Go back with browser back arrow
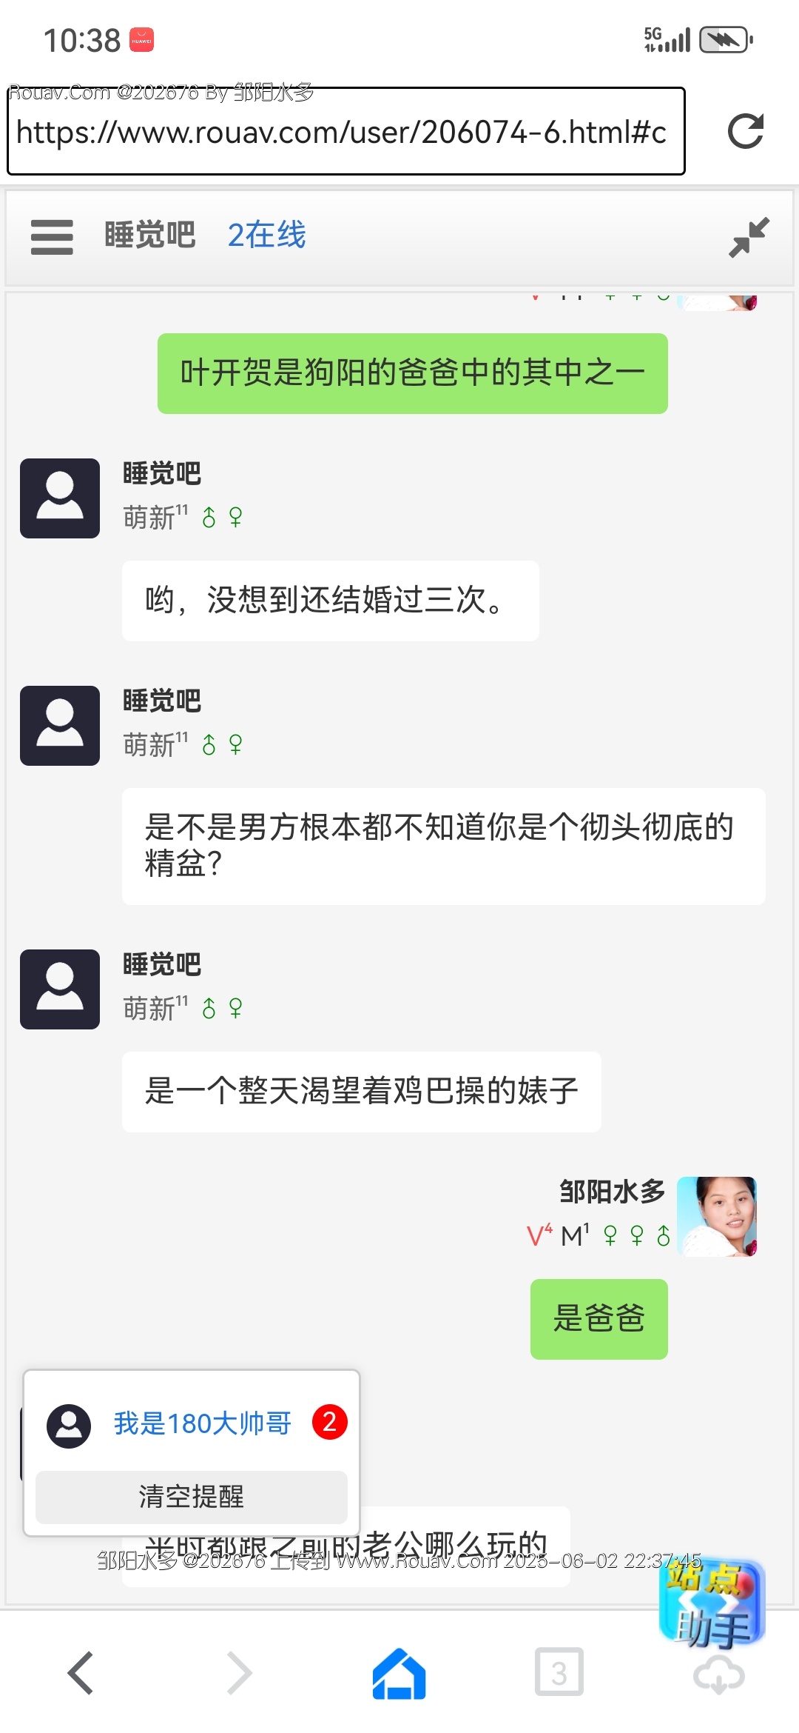This screenshot has height=1733, width=799. [x=81, y=1672]
